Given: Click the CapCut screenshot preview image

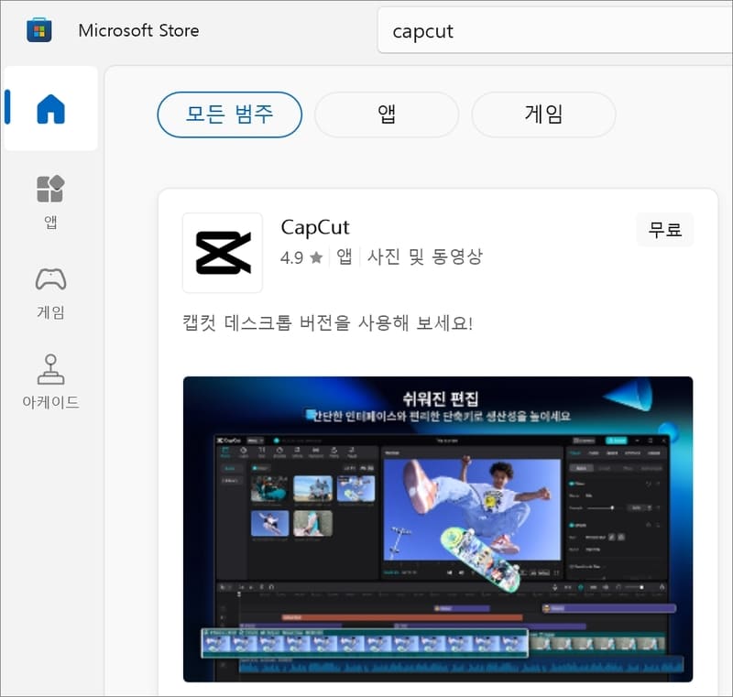Looking at the screenshot, I should pos(438,528).
